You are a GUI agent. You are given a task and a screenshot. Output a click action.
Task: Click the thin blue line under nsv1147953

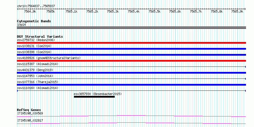132,79
